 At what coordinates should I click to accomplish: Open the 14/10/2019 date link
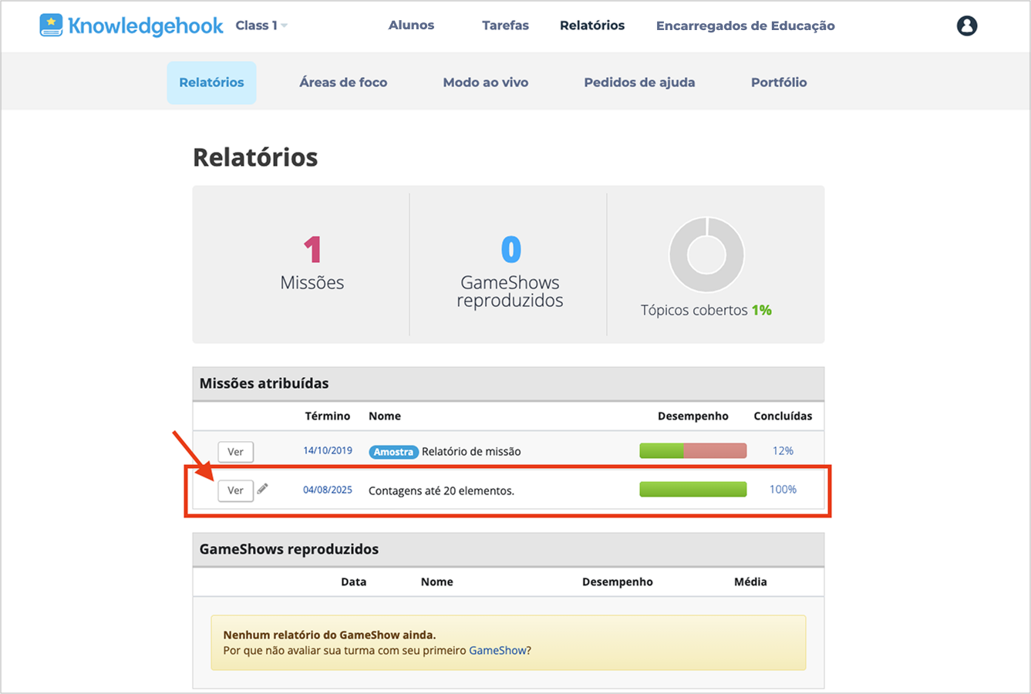pyautogui.click(x=328, y=450)
